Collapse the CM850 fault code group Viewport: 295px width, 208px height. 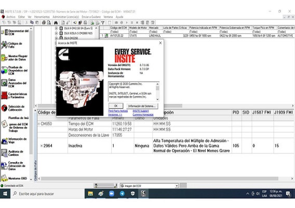coord(39,124)
